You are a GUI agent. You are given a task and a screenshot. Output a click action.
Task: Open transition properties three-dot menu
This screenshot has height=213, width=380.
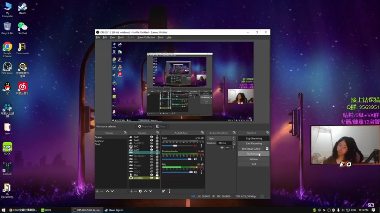pos(233,148)
